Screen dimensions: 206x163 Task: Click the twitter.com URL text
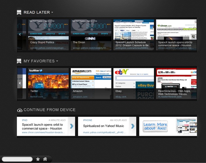36,97
